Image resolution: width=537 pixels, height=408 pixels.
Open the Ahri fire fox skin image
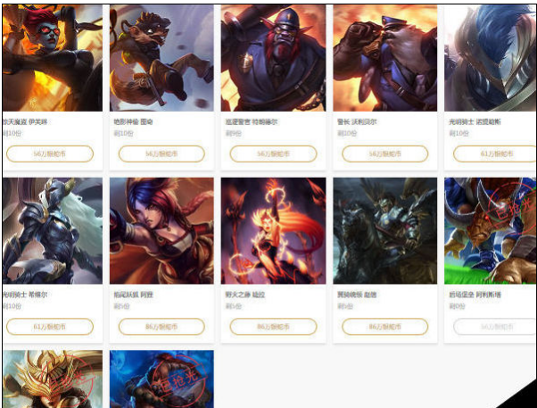161,230
